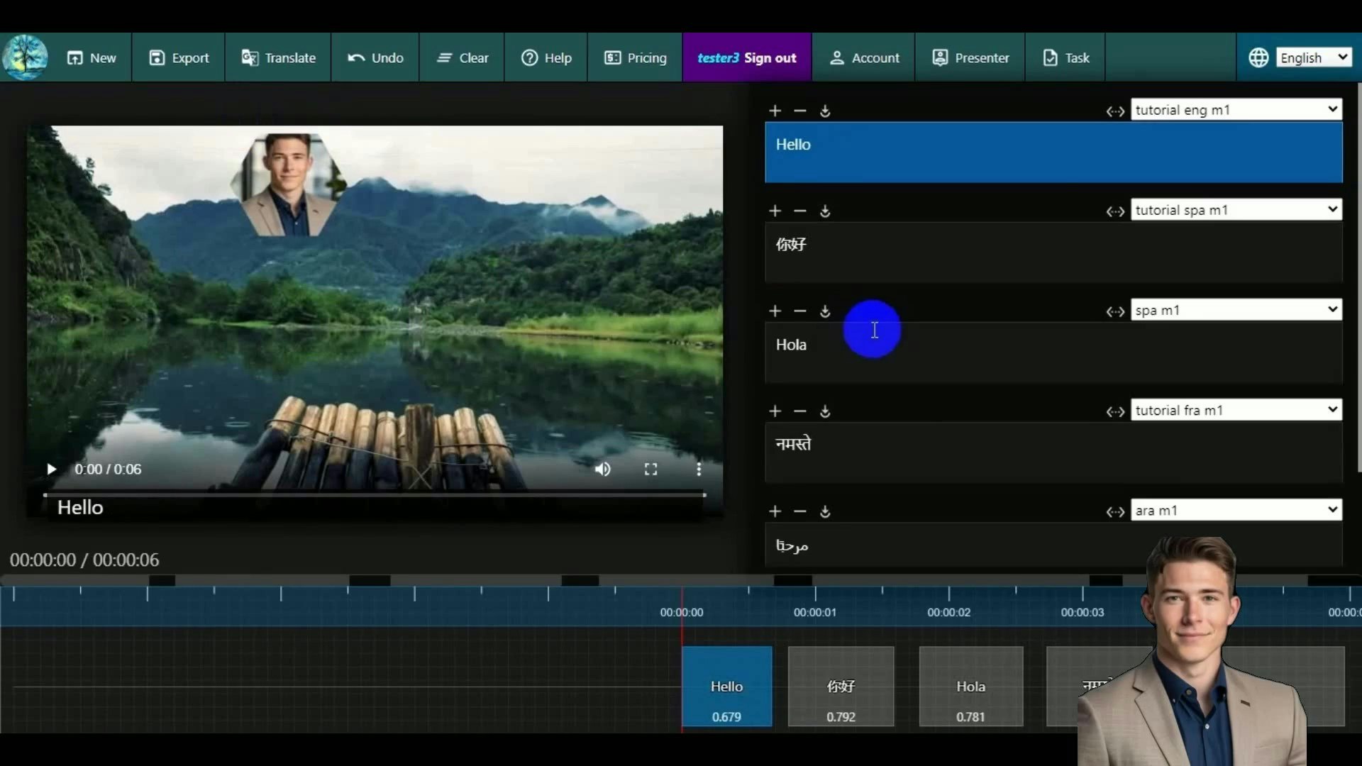This screenshot has width=1362, height=766.
Task: Expand the spa m1 voice dropdown
Action: (1236, 310)
